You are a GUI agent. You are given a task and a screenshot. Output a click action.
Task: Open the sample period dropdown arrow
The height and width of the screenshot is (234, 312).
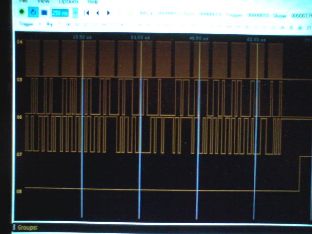tap(75, 13)
